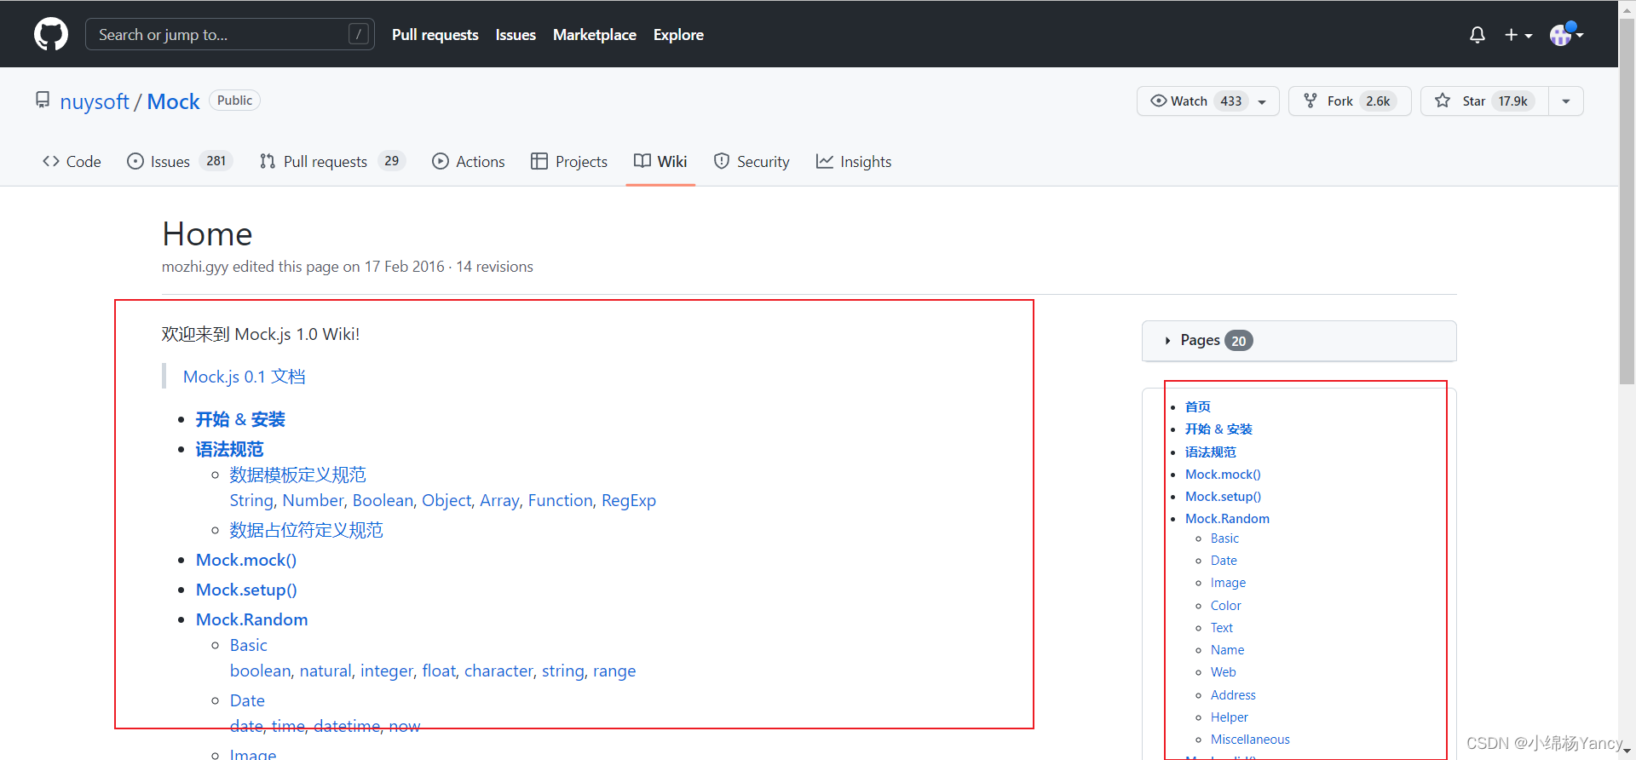
Task: Open the 数据模板定义规范 link
Action: pyautogui.click(x=297, y=475)
